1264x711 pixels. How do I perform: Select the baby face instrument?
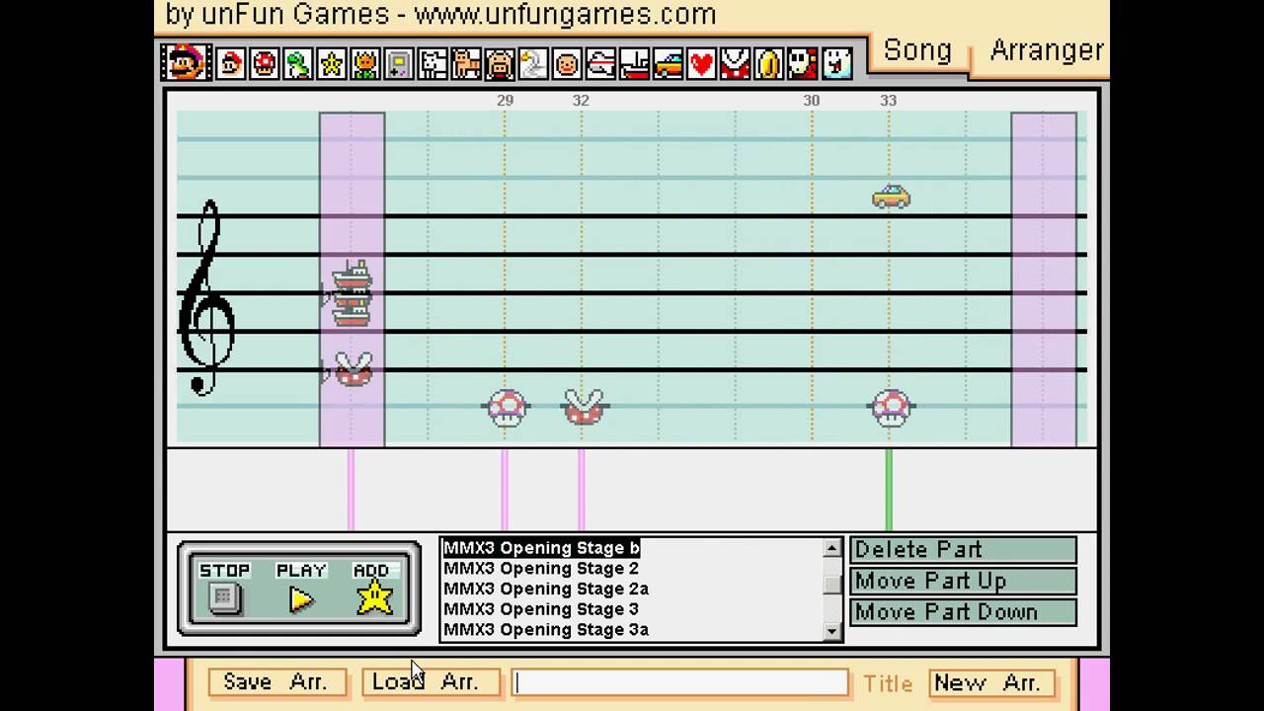tap(567, 65)
